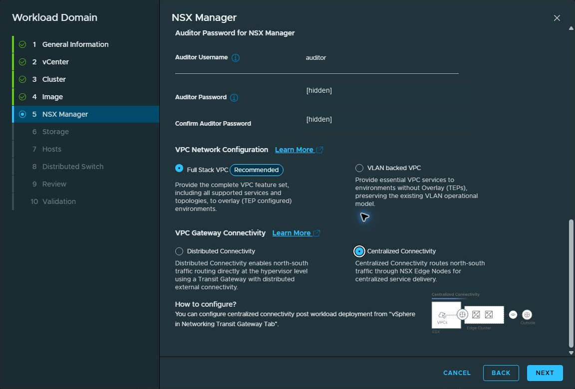Click the active step icon for NSX Manager
The image size is (575, 389).
(x=22, y=114)
